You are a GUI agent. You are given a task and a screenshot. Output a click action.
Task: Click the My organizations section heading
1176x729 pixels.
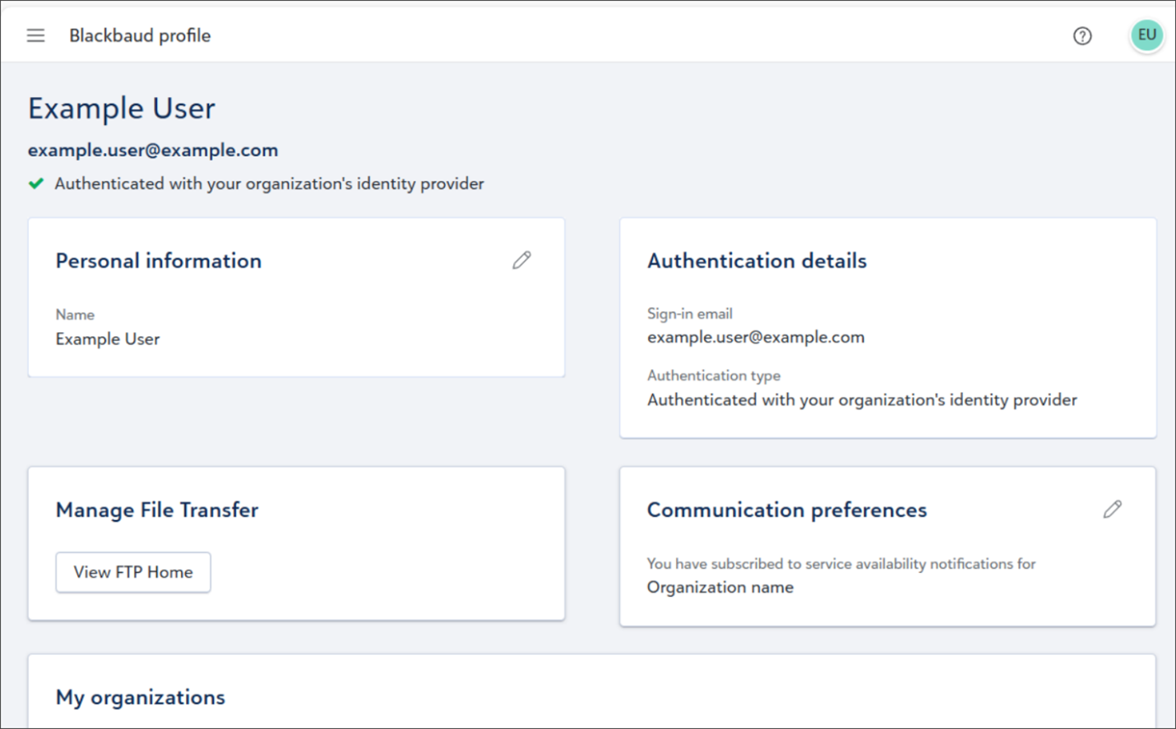pyautogui.click(x=141, y=697)
